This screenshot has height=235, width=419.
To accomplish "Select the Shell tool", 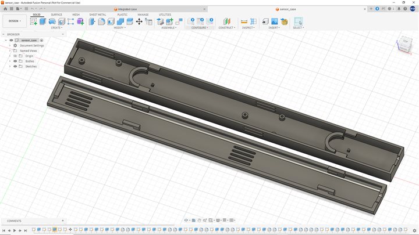I will pos(111,21).
